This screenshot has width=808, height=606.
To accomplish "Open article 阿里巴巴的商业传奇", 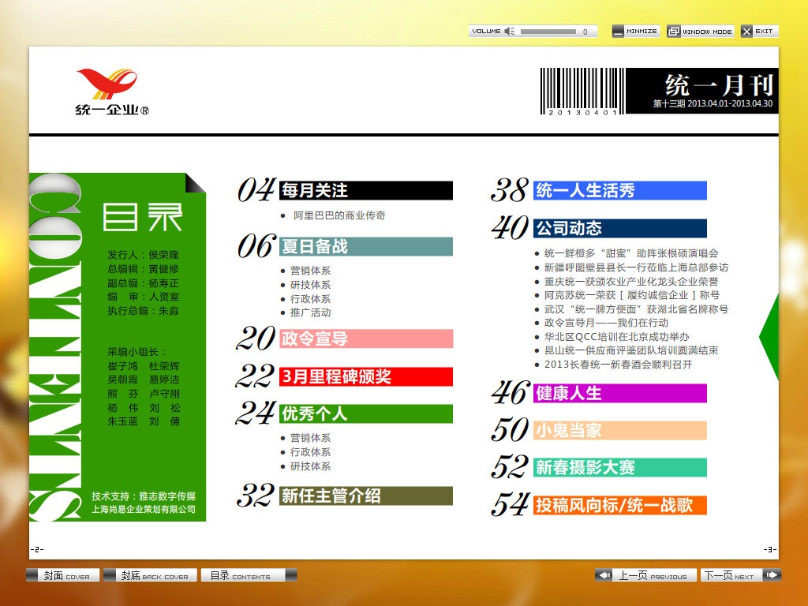I will pos(339,215).
